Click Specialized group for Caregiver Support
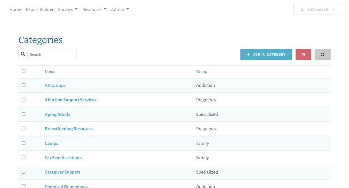349x188 pixels. 207,172
